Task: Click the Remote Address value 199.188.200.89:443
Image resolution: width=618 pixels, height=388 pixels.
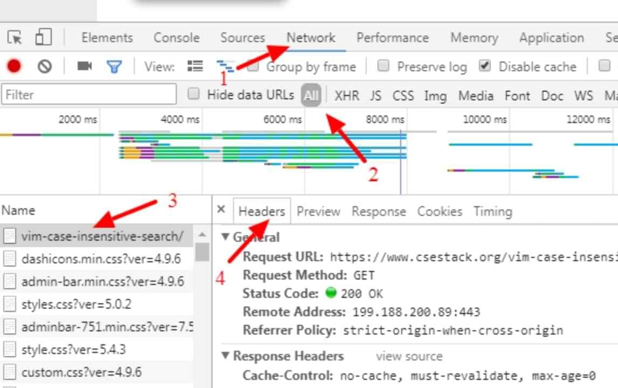Action: 416,312
